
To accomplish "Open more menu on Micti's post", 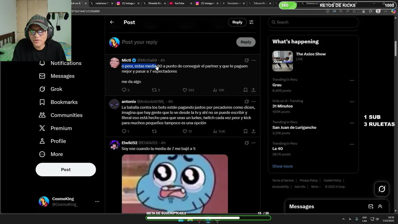I will pyautogui.click(x=253, y=60).
